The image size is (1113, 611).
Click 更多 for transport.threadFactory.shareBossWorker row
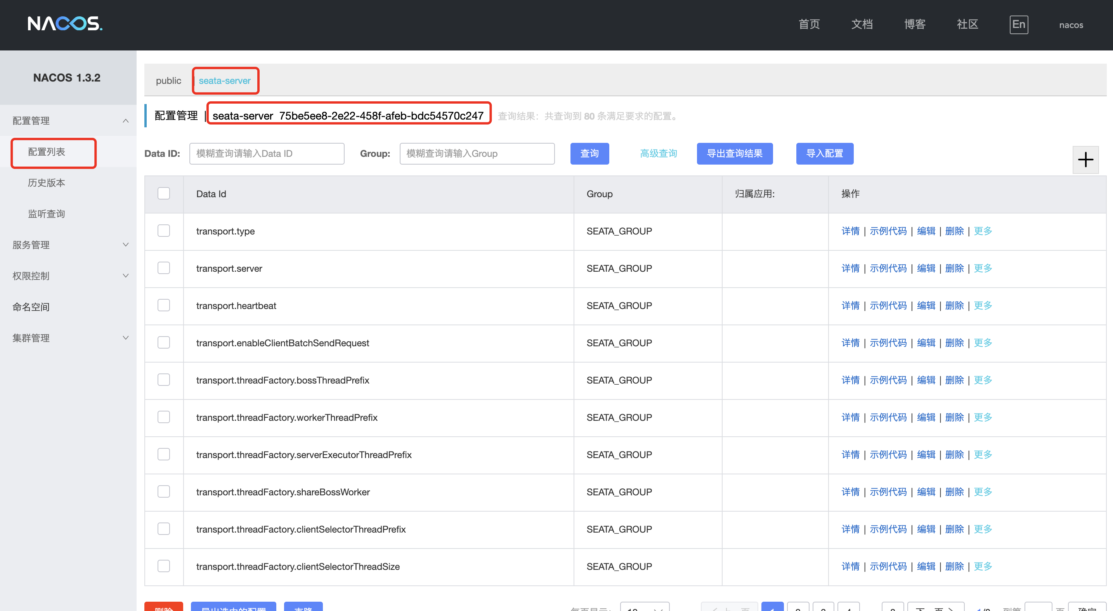tap(983, 492)
